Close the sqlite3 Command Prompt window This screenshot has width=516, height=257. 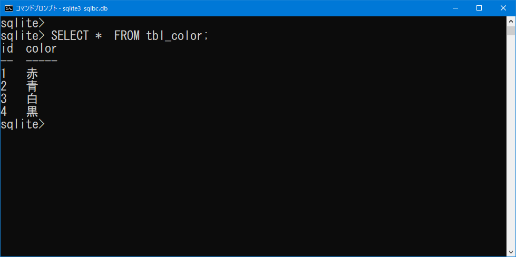coord(503,8)
